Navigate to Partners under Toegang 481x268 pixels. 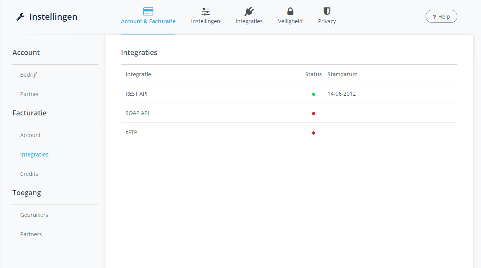click(x=31, y=234)
